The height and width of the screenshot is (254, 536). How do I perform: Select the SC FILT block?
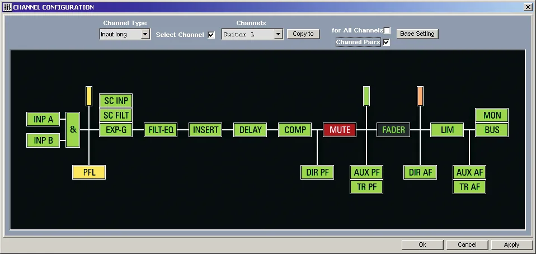point(116,115)
